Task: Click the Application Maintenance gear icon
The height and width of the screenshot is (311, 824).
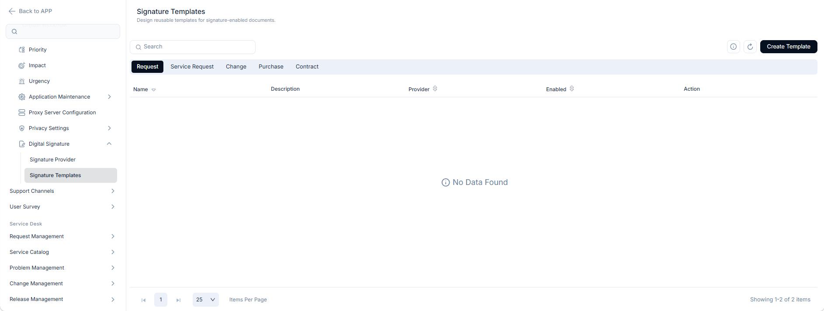Action: tap(22, 97)
